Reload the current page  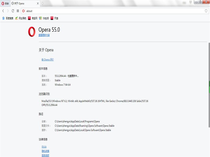(13, 11)
